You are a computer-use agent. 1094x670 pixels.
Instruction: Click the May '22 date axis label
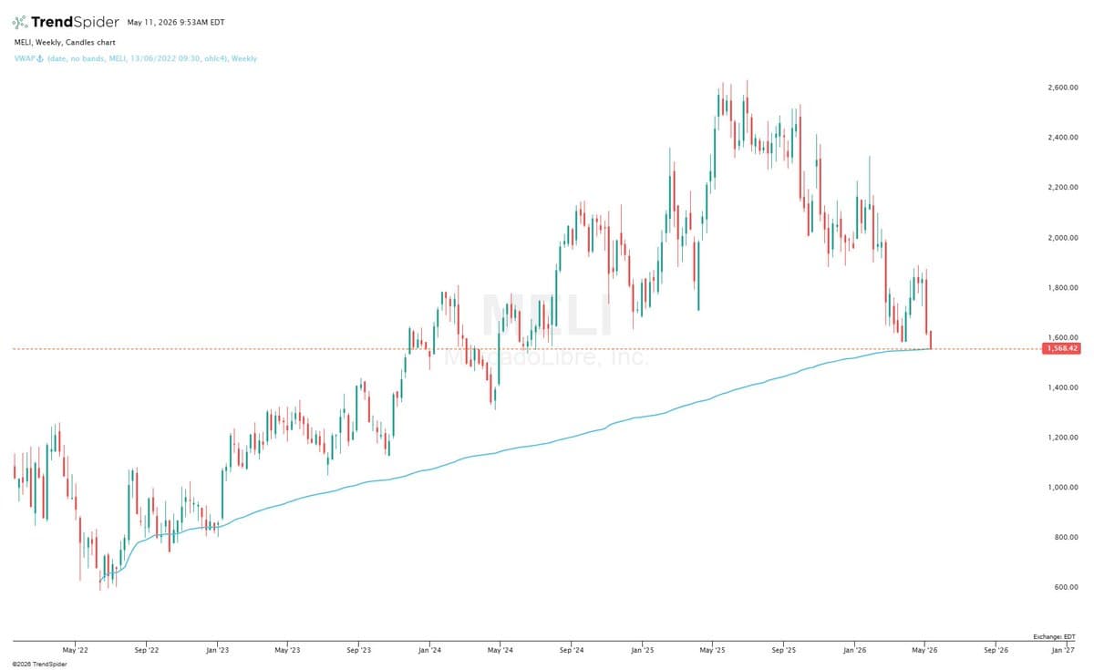(76, 650)
